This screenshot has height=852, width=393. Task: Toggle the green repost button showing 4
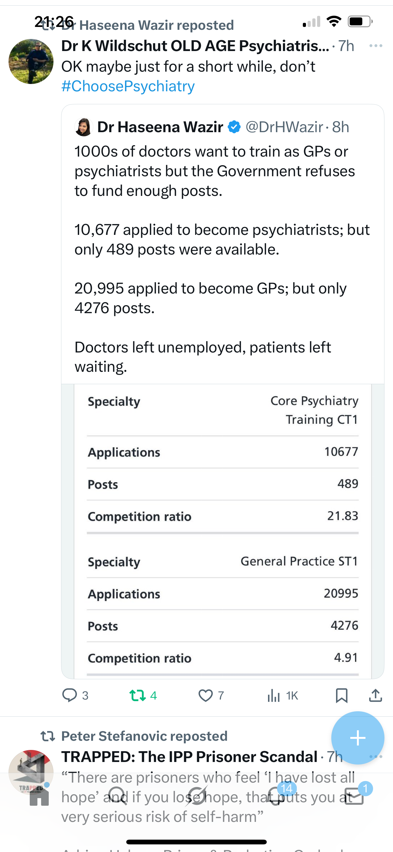[138, 695]
